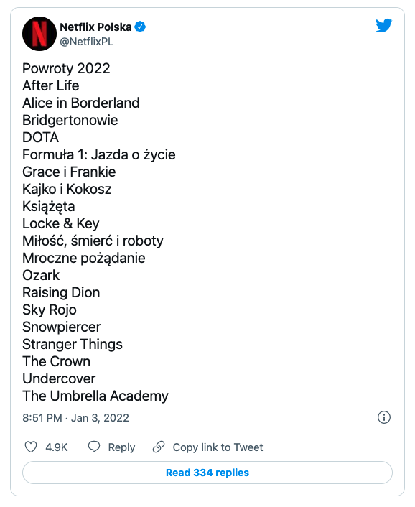Screen dimensions: 415x507
Task: Select Copy link to Tweet
Action: [x=218, y=447]
